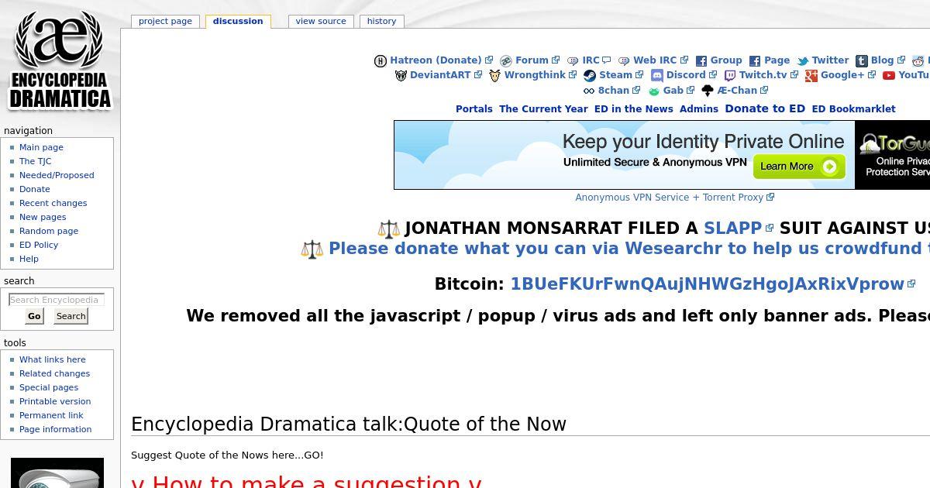The height and width of the screenshot is (488, 930).
Task: Open the project page tab
Action: pyautogui.click(x=165, y=21)
